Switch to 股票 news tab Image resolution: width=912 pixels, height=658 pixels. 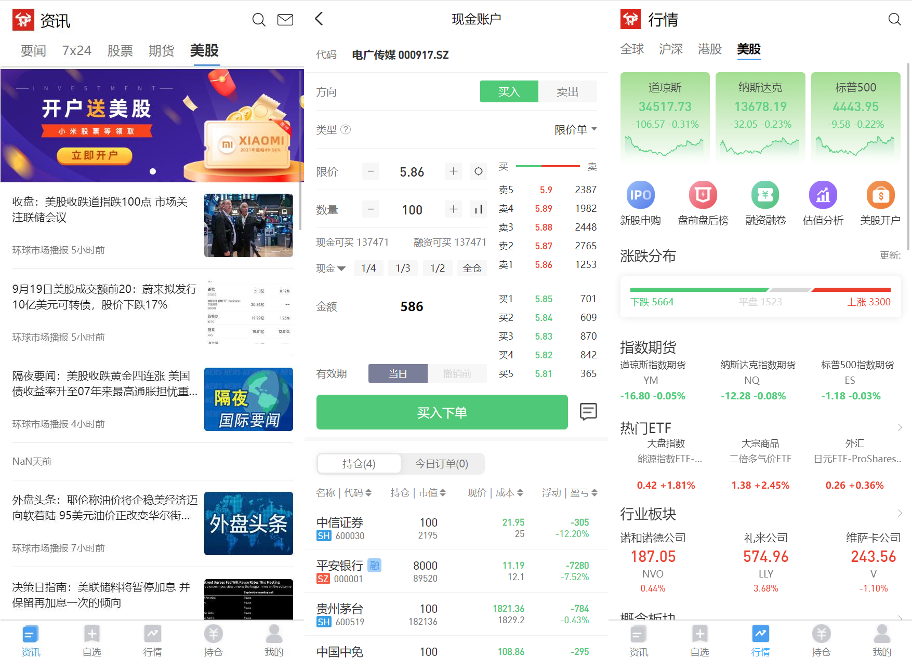pyautogui.click(x=120, y=50)
